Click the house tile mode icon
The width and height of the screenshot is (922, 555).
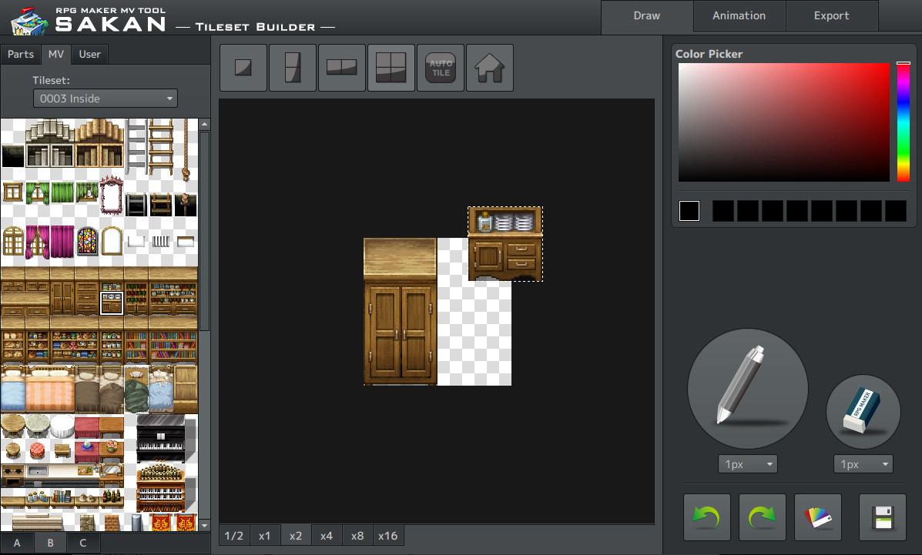(x=489, y=68)
